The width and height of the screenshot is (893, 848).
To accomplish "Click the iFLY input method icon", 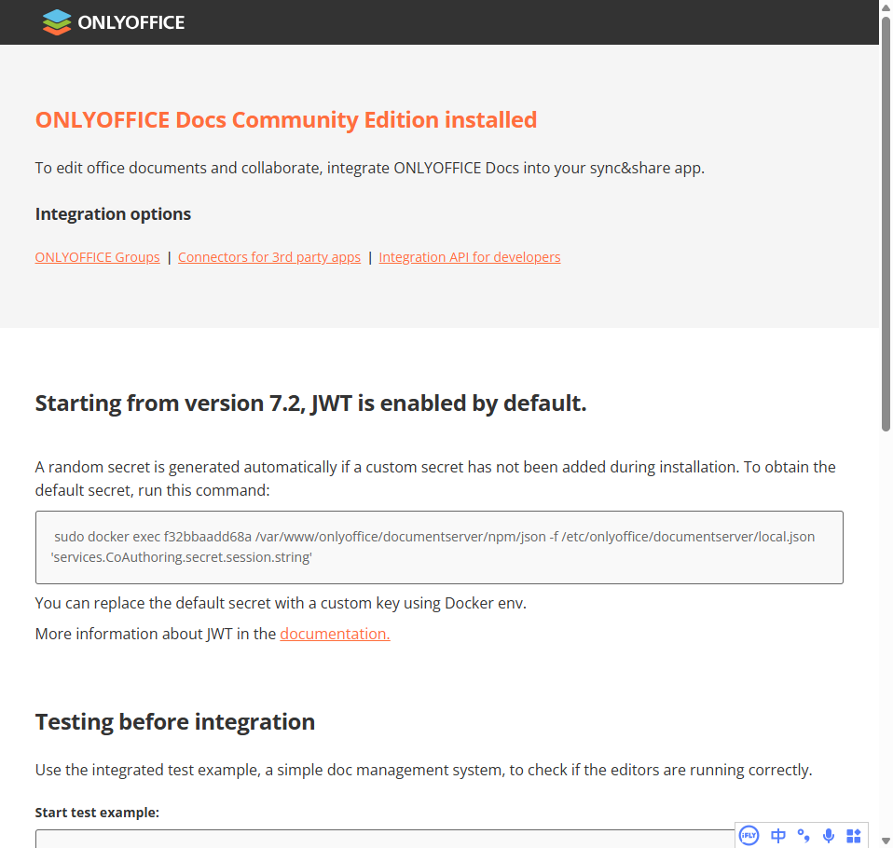I will click(749, 836).
